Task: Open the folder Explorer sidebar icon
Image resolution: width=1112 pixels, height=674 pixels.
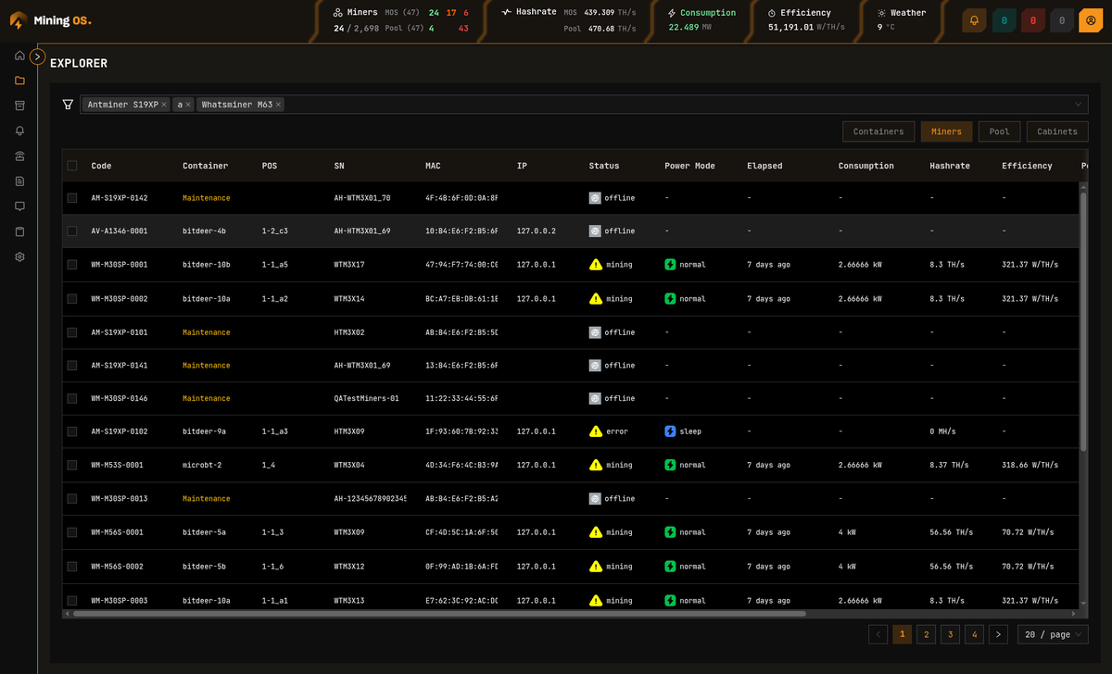Action: point(19,81)
